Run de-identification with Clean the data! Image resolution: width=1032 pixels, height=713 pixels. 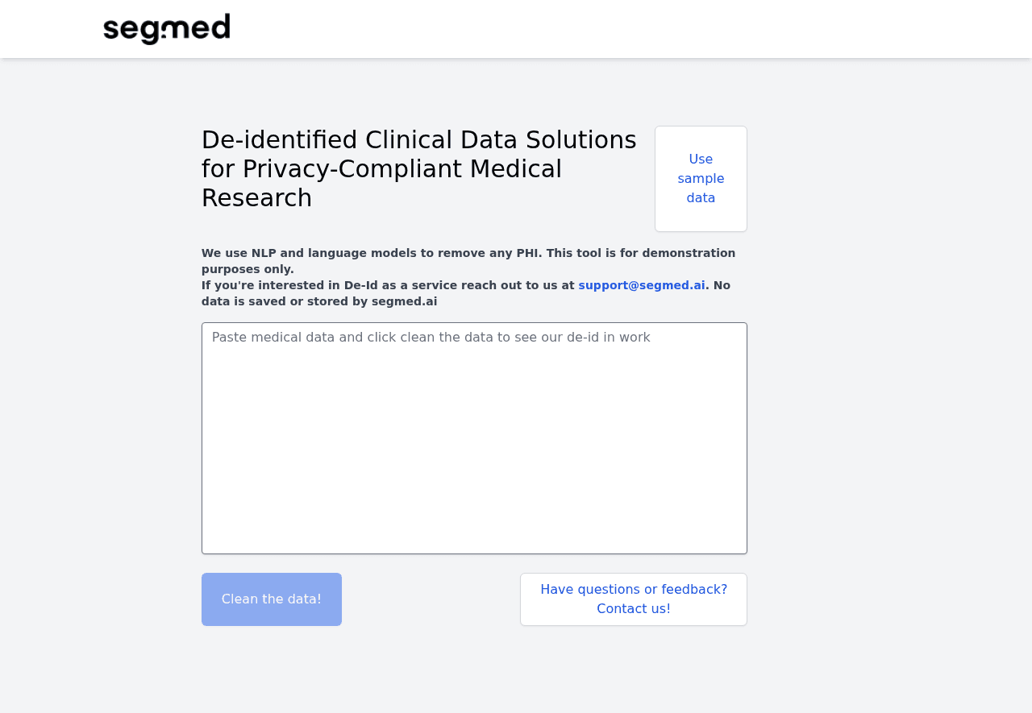tap(272, 599)
